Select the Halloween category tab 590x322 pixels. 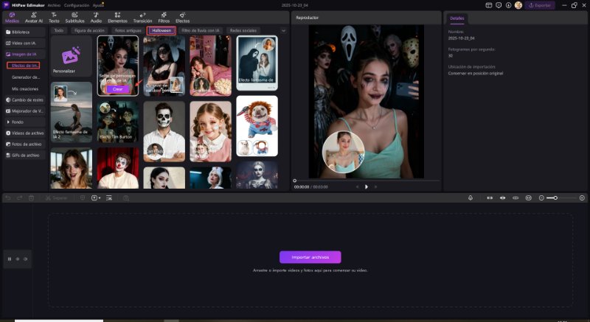(x=161, y=31)
